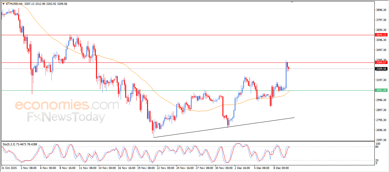Select the black ascending trendline
This screenshot has height=172, width=389.
pos(224,127)
